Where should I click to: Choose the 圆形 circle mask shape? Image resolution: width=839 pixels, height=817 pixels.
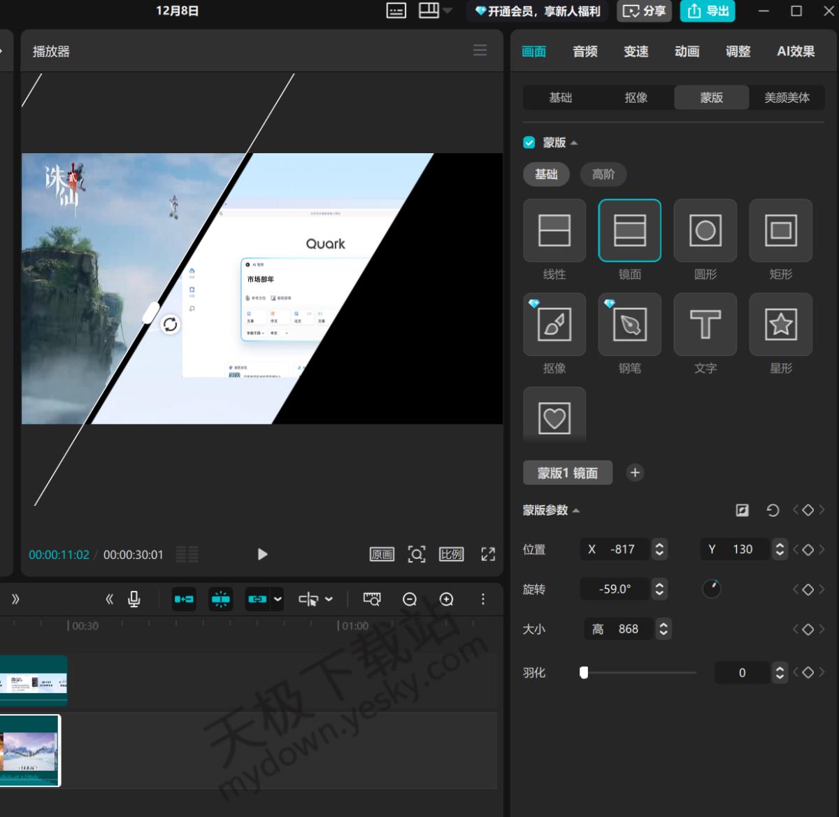click(705, 231)
